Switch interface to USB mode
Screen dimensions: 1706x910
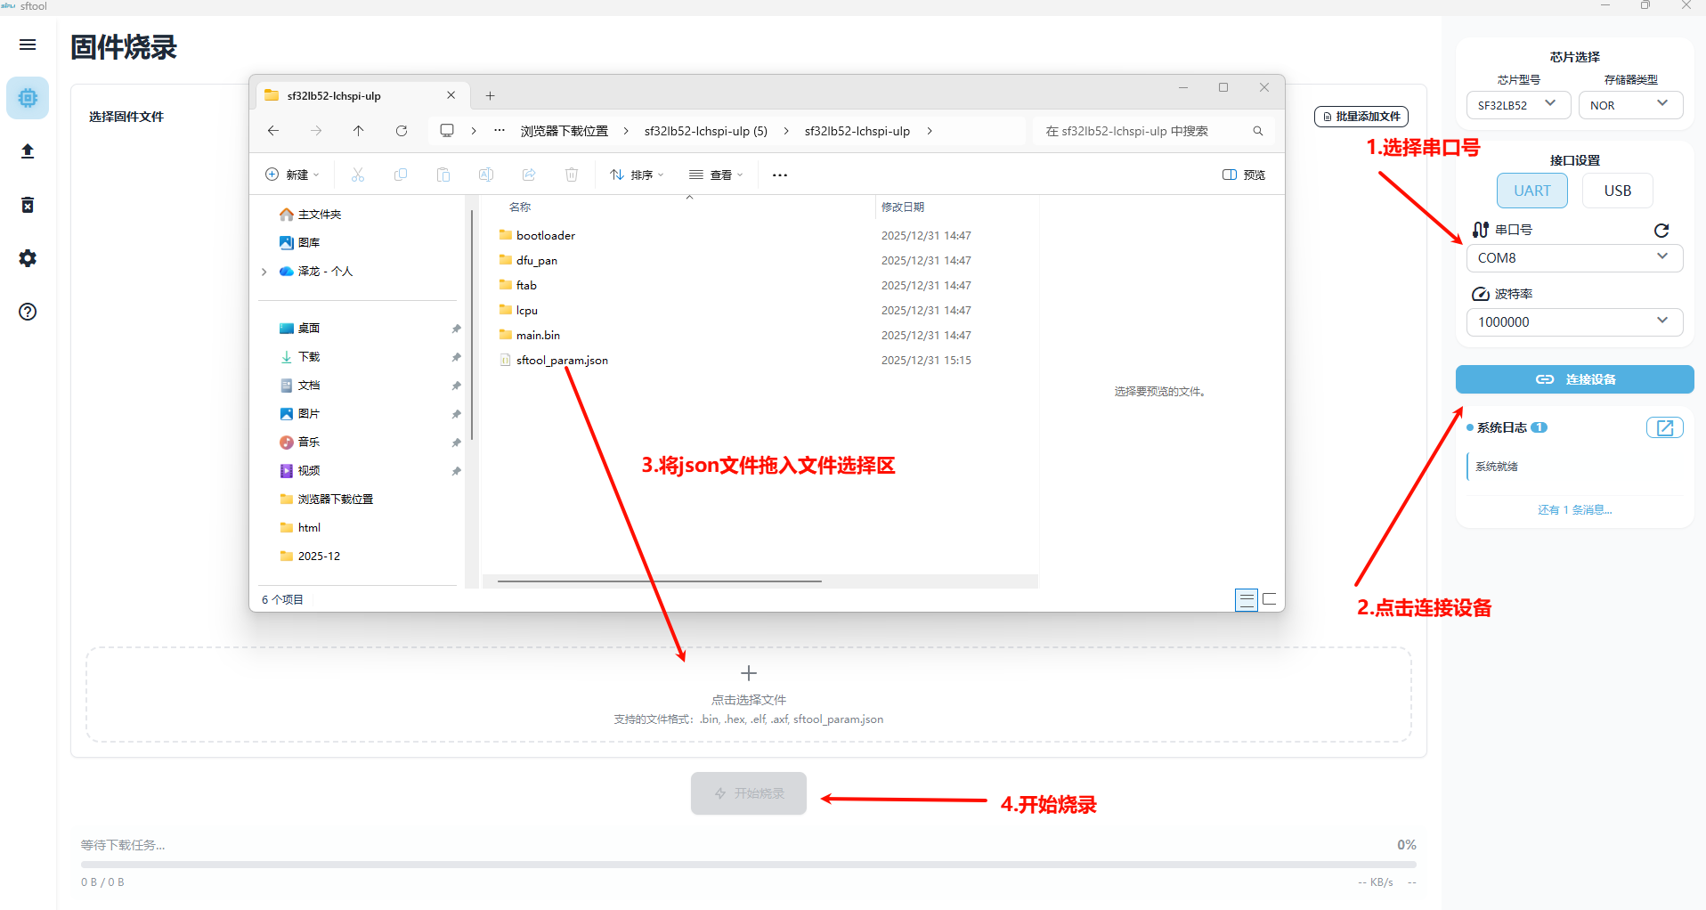click(x=1617, y=191)
